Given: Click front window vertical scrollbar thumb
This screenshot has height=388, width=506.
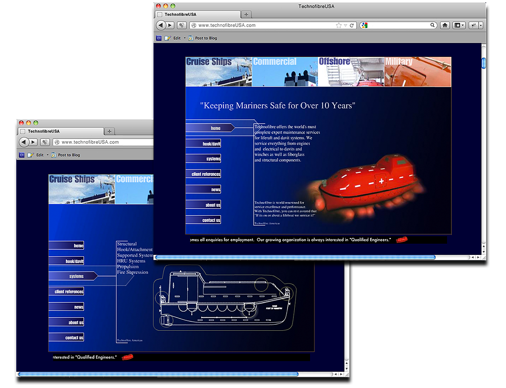Looking at the screenshot, I should click(483, 63).
